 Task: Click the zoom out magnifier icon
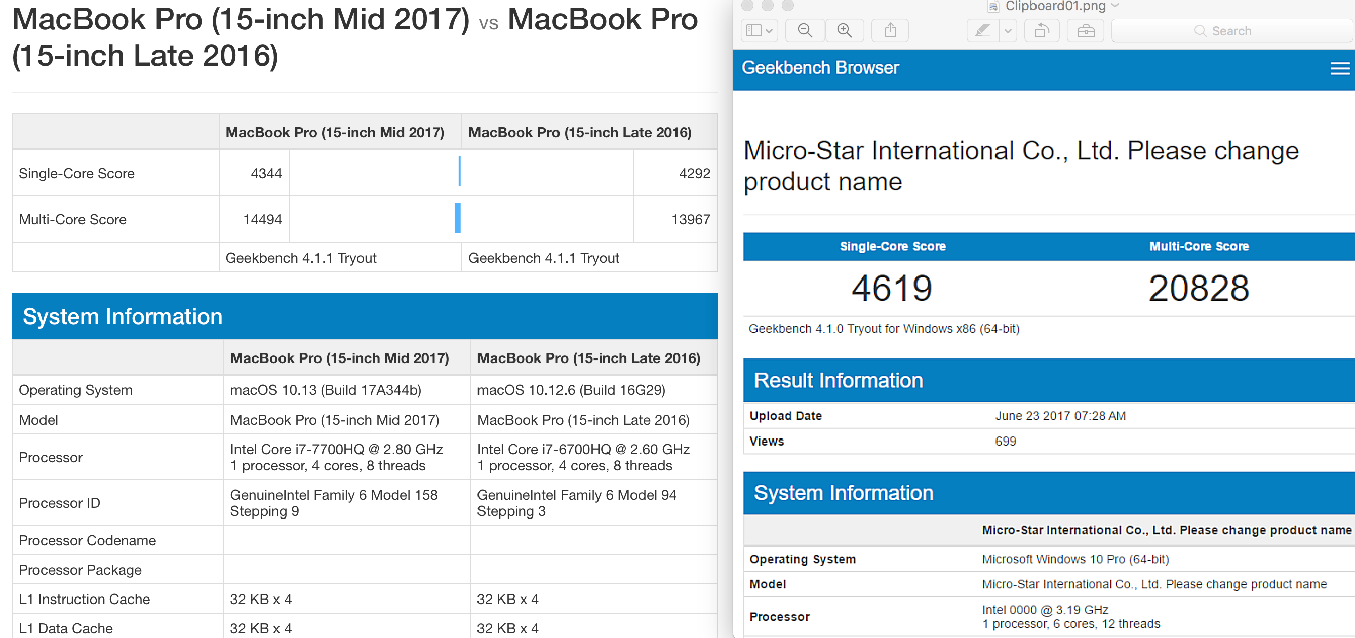point(804,30)
